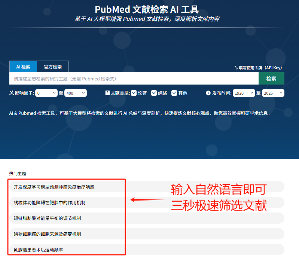
Task: Click the 发布时间 clock icon
Action: [x=208, y=93]
